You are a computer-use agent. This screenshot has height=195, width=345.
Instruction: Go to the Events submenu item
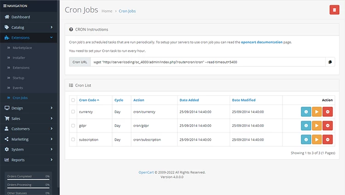[x=17, y=88]
